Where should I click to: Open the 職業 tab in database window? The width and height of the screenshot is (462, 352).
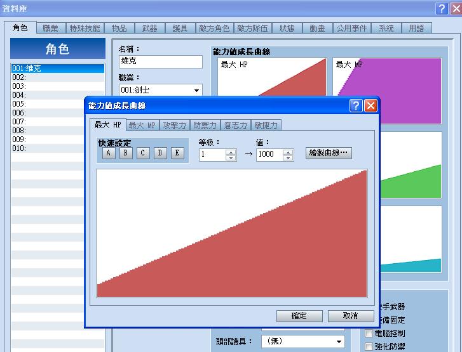(51, 29)
